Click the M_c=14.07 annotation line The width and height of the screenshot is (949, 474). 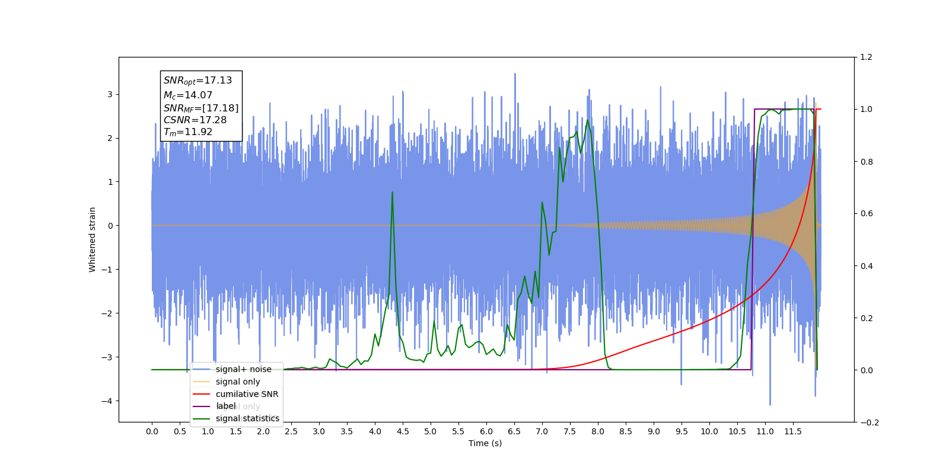[x=188, y=95]
